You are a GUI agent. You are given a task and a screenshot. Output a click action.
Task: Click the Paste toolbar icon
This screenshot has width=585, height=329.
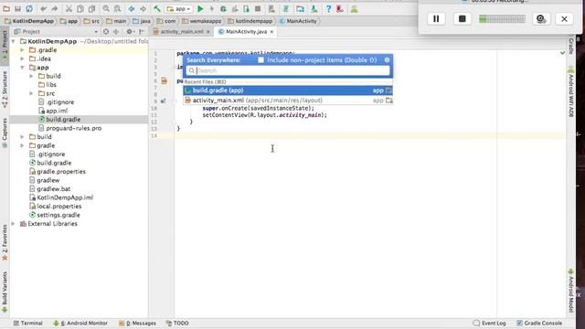click(x=91, y=8)
